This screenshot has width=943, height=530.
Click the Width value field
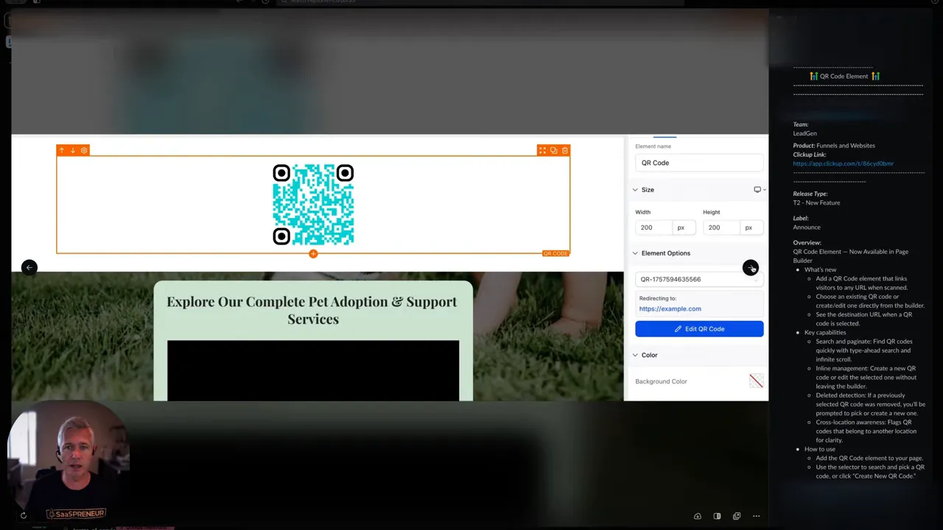[x=654, y=227]
